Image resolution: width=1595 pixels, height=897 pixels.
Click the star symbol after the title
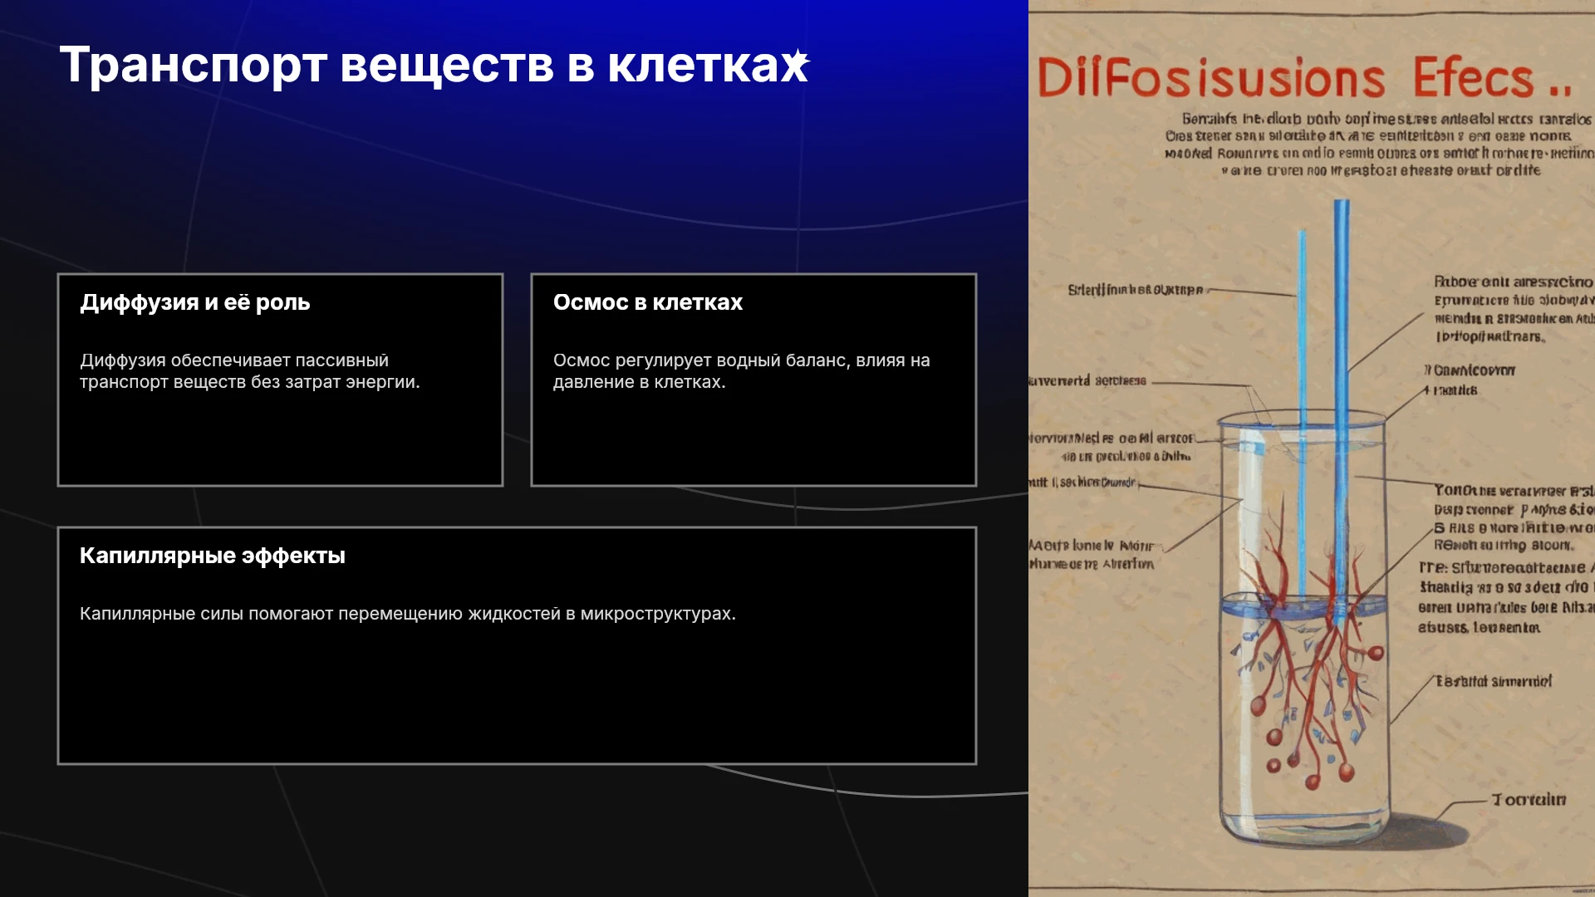point(797,60)
